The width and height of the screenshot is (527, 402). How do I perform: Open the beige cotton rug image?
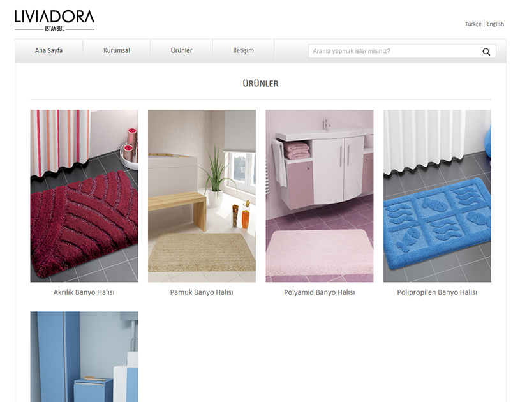click(202, 196)
